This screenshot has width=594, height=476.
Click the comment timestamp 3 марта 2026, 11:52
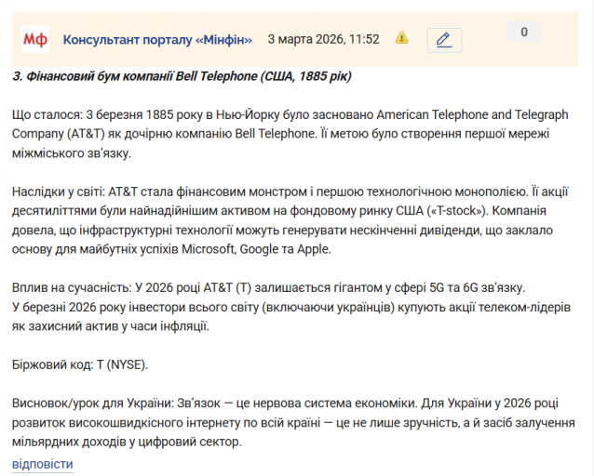point(323,39)
